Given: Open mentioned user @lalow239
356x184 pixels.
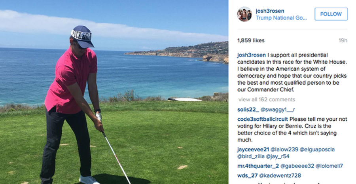Looking at the screenshot, I should (x=284, y=150).
